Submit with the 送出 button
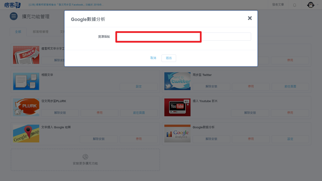This screenshot has height=181, width=322. coord(169,58)
